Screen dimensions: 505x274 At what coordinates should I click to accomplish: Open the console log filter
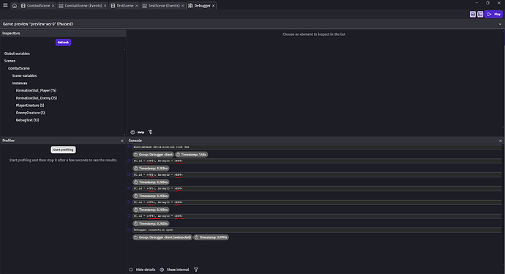(196, 270)
